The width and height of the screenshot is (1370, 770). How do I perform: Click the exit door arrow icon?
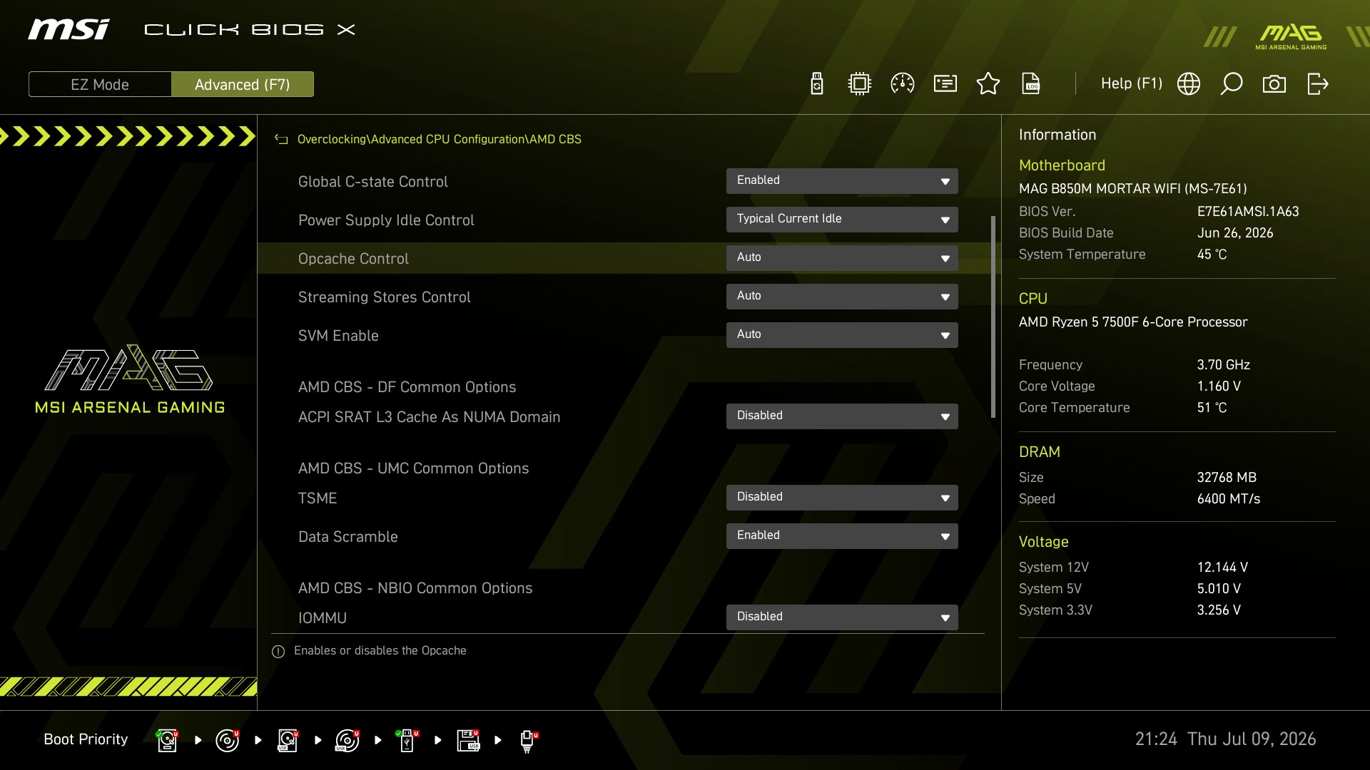coord(1318,84)
